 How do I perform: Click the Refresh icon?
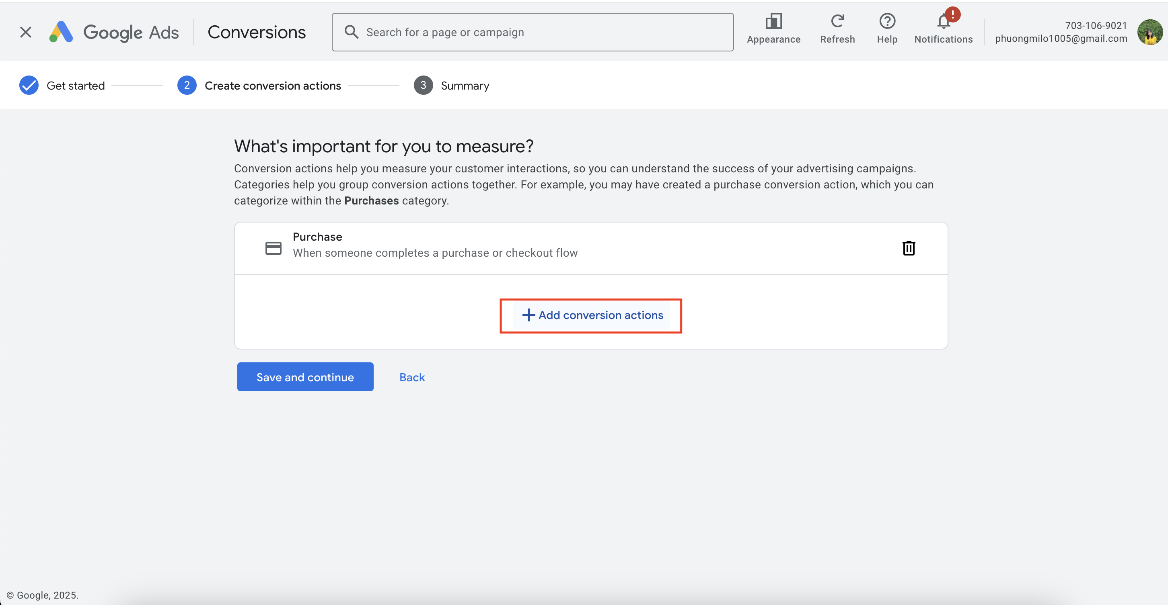click(837, 21)
